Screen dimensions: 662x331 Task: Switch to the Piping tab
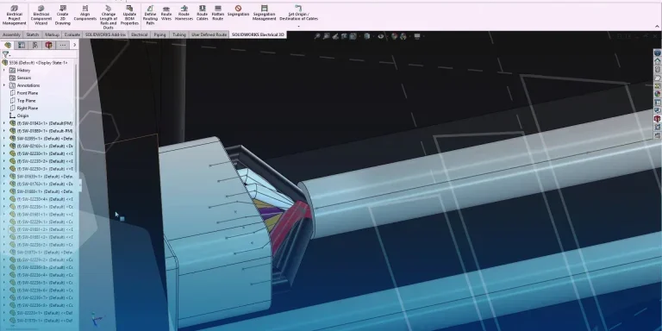point(159,34)
